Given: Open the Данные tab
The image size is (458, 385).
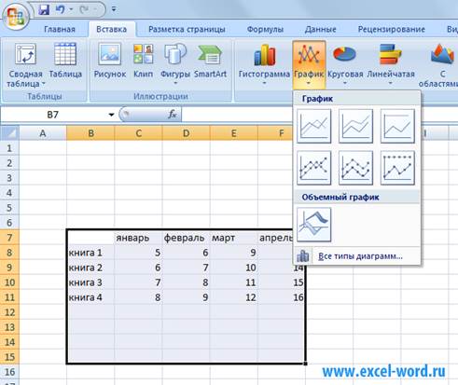Looking at the screenshot, I should [x=320, y=29].
